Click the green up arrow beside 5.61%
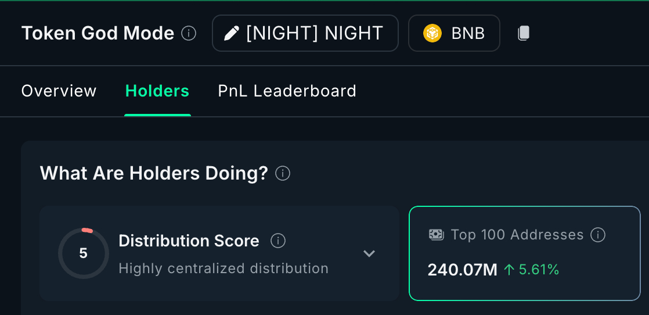Viewport: 649px width, 315px height. [x=509, y=270]
